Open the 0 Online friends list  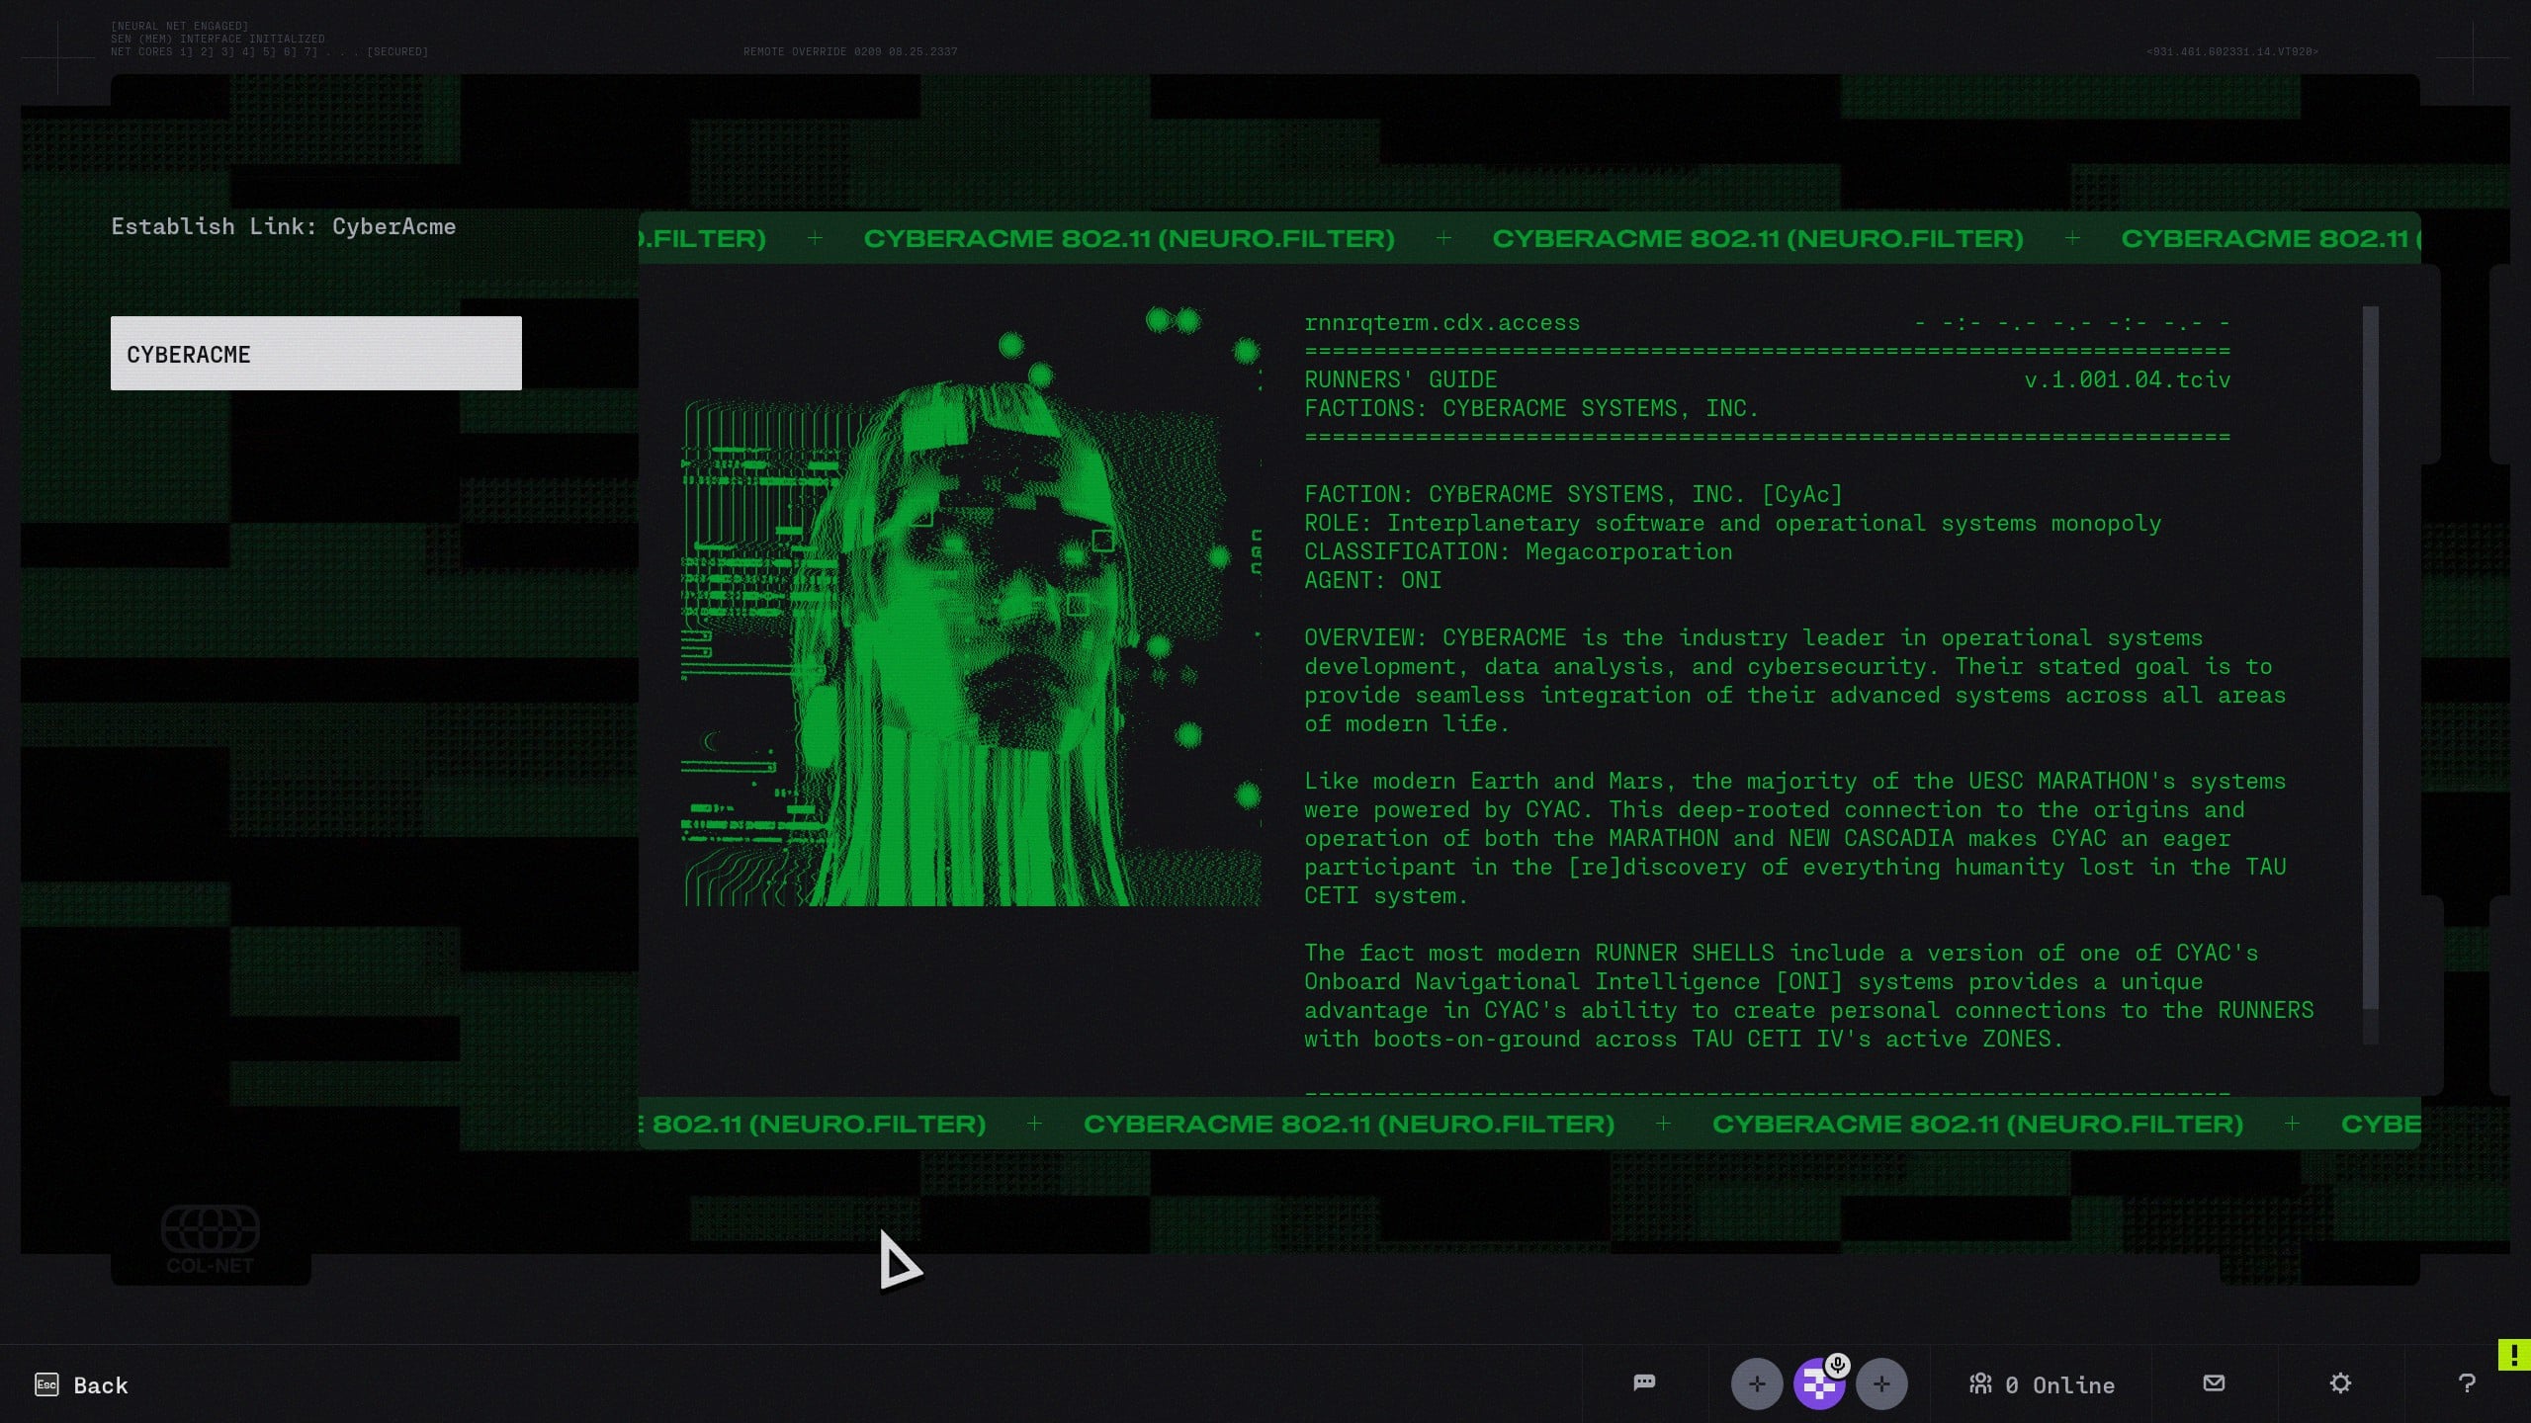point(2042,1384)
